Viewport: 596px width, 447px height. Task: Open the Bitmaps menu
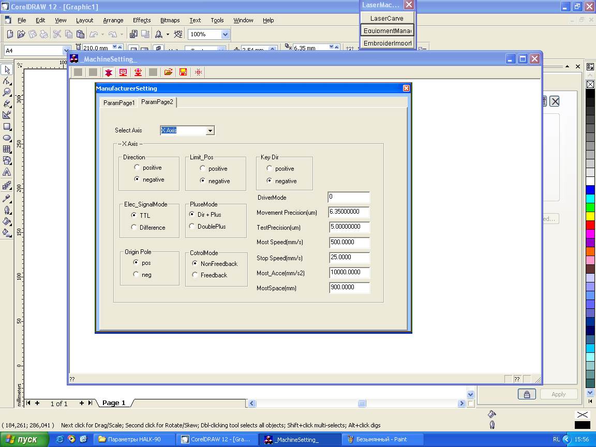(170, 20)
